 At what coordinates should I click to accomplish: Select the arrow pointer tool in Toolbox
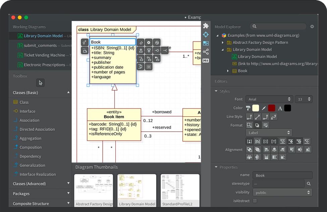pyautogui.click(x=40, y=83)
